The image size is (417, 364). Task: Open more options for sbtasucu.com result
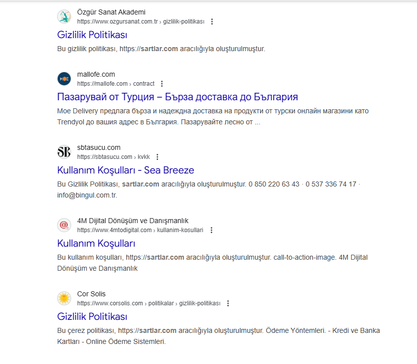pyautogui.click(x=157, y=157)
